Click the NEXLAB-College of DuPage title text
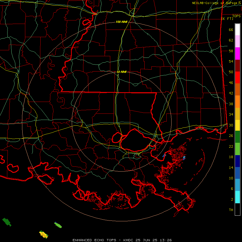The width and height of the screenshot is (242, 242). point(215,3)
